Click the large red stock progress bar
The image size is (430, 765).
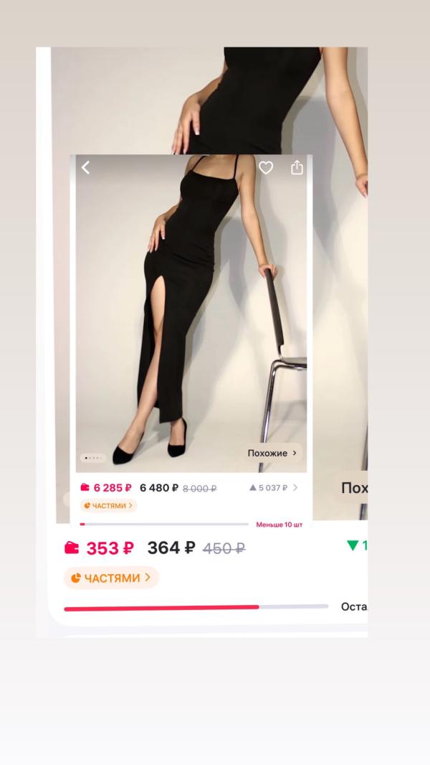click(196, 608)
